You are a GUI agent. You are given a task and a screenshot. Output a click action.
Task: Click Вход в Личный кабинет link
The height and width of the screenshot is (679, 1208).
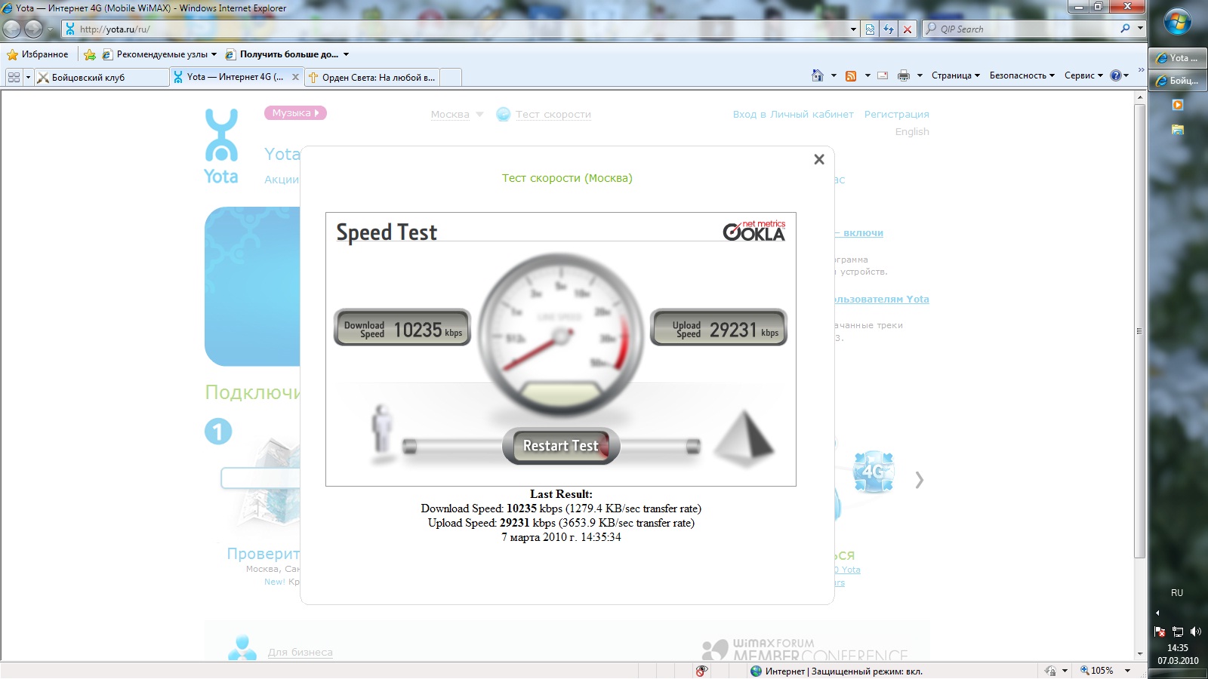(793, 115)
